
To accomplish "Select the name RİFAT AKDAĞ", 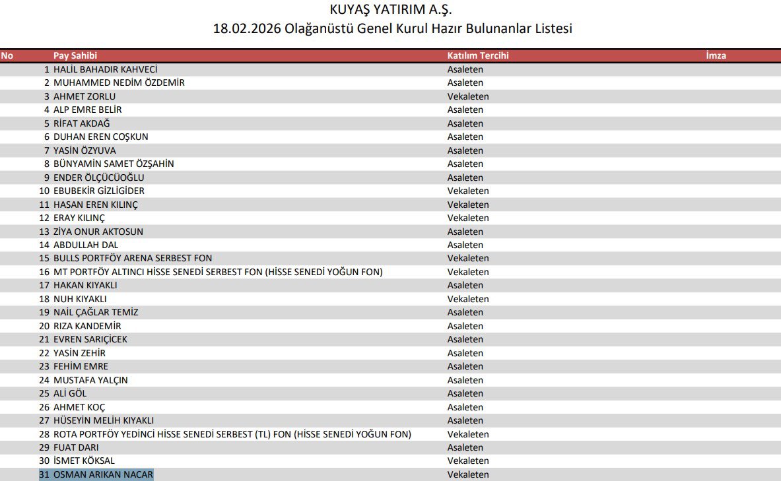I will coord(82,123).
